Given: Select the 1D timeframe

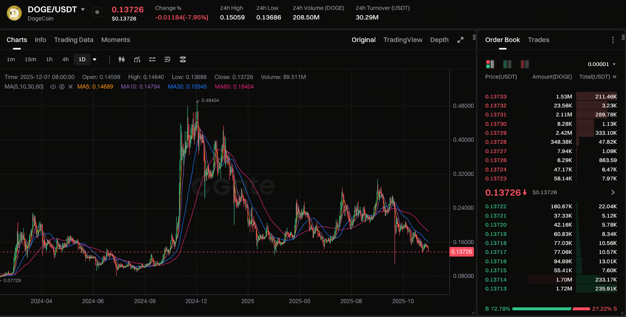Looking at the screenshot, I should [x=82, y=59].
